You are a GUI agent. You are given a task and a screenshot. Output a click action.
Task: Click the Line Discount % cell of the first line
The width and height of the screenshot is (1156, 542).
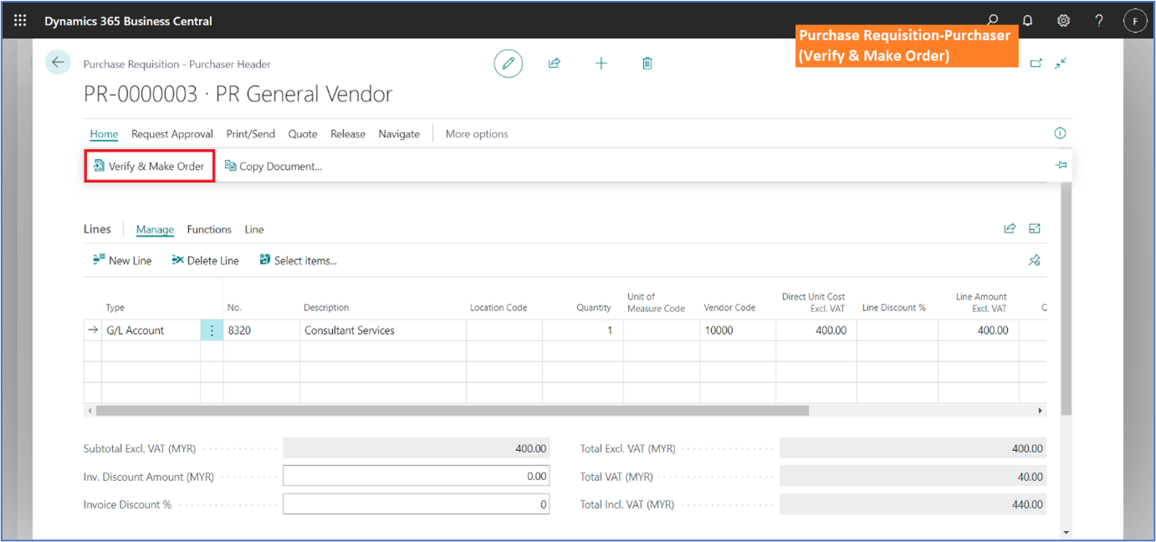(x=898, y=330)
